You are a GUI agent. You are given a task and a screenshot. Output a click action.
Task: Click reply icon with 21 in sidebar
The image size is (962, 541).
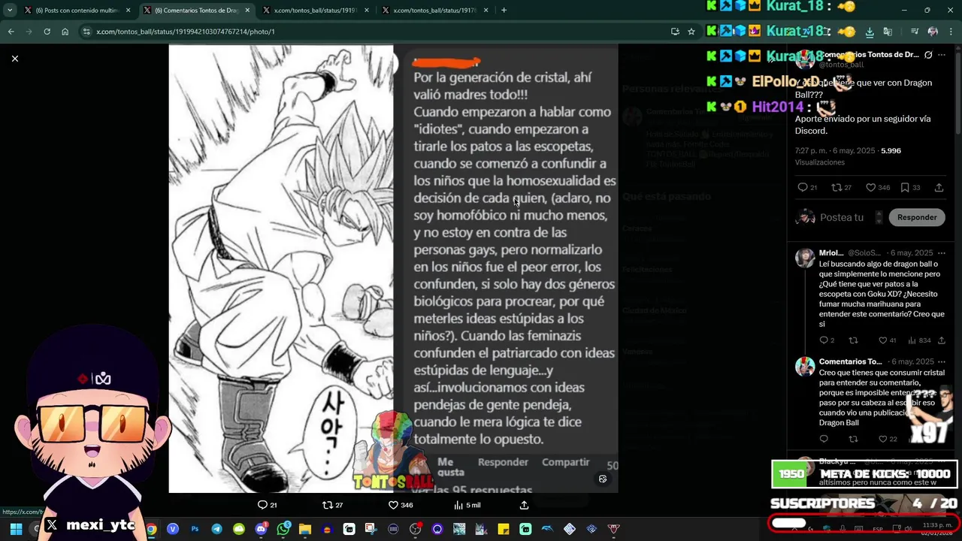coord(803,187)
